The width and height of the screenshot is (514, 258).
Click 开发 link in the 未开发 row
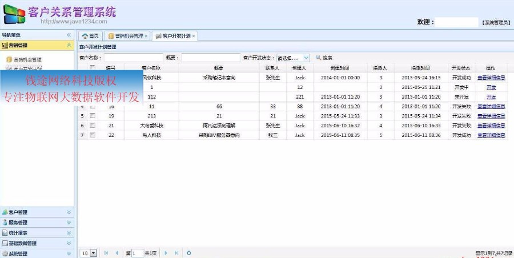click(491, 96)
